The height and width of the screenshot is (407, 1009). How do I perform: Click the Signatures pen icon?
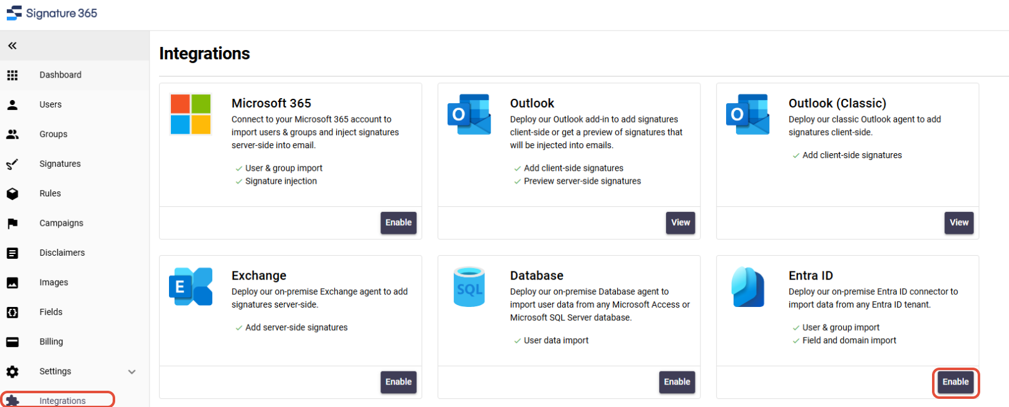[x=13, y=164]
